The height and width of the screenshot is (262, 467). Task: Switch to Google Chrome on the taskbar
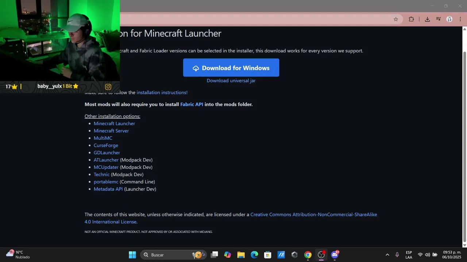(308, 255)
